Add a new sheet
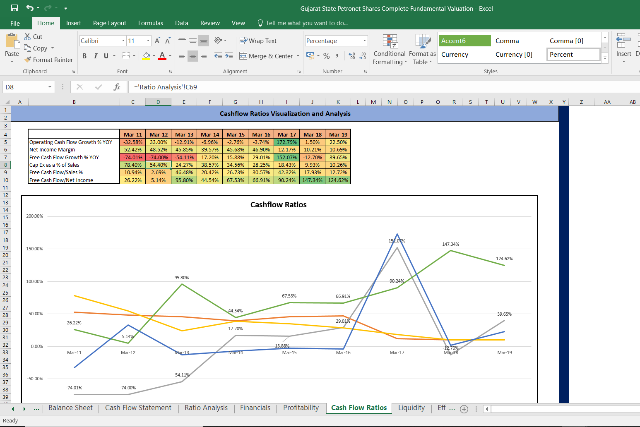Image resolution: width=640 pixels, height=427 pixels. tap(464, 409)
